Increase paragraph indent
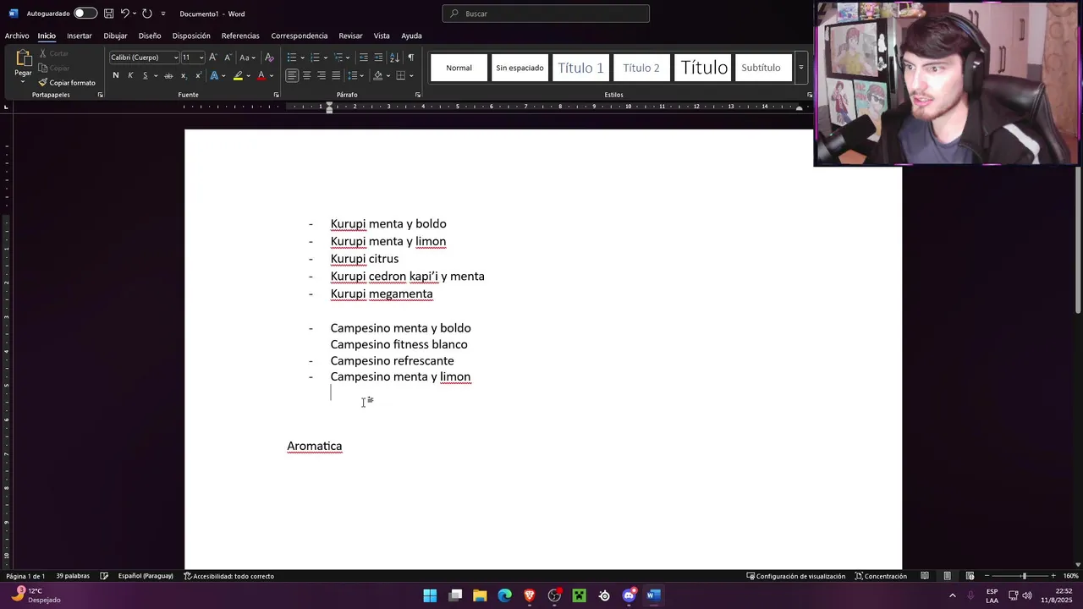This screenshot has height=609, width=1083. pos(378,58)
